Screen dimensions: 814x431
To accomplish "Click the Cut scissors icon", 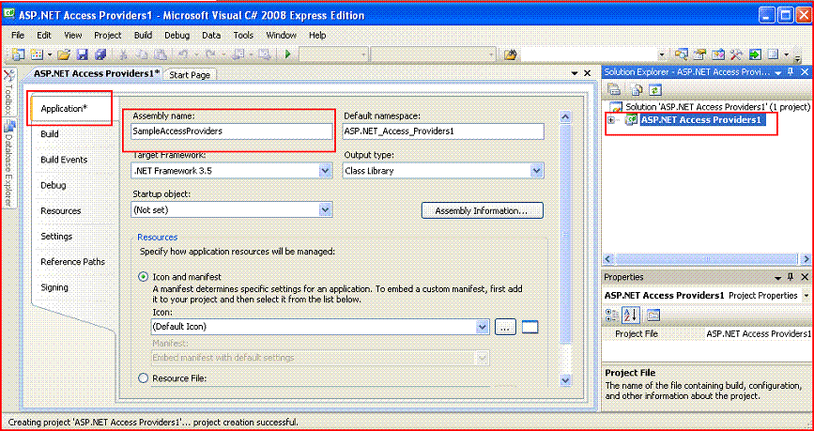I will point(124,54).
